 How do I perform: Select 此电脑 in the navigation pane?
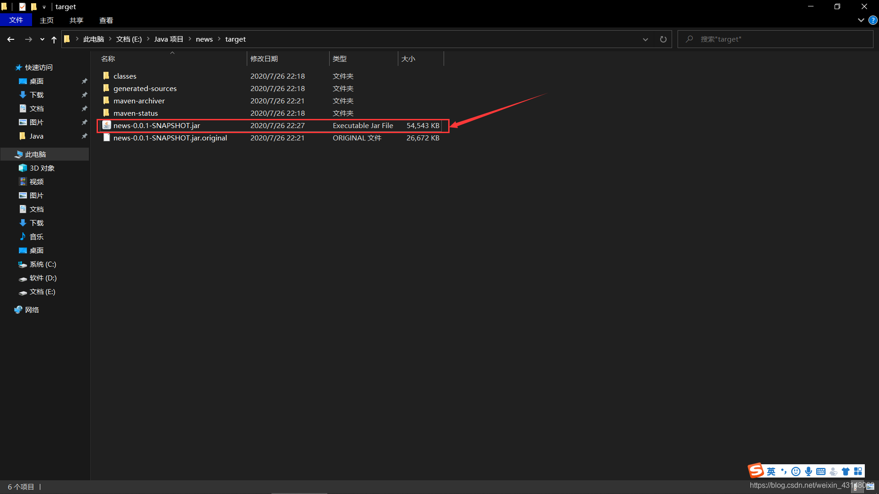[36, 154]
